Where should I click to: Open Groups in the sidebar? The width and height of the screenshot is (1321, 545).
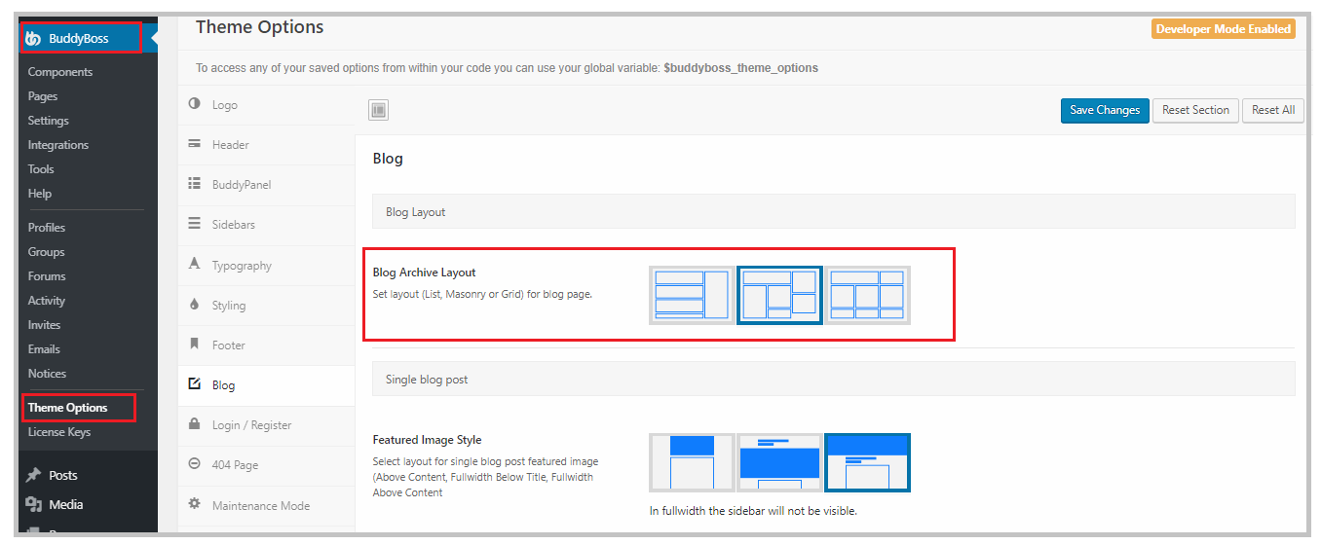tap(47, 252)
